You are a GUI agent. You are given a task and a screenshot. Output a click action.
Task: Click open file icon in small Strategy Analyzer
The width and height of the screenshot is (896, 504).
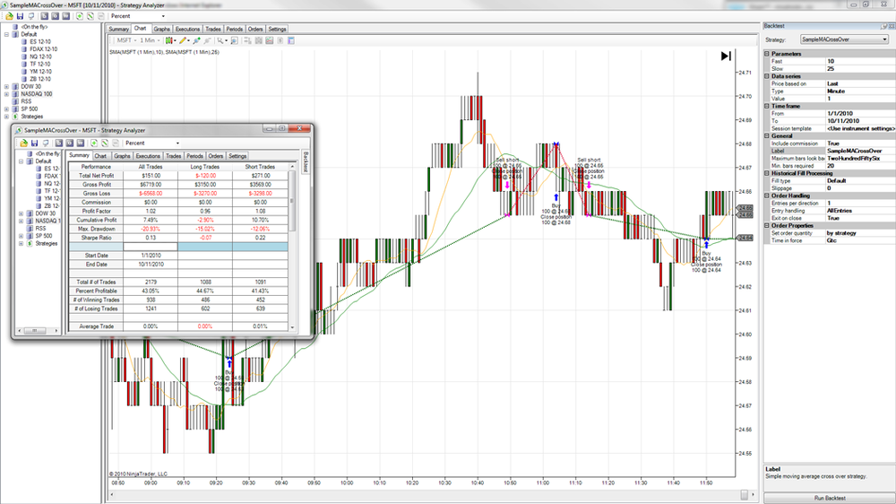[x=23, y=143]
